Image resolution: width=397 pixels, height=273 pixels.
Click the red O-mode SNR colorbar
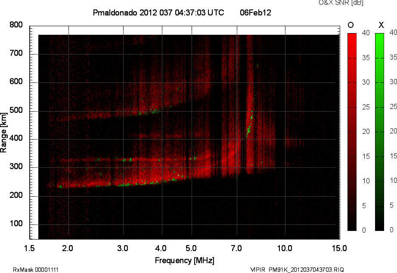click(x=352, y=132)
